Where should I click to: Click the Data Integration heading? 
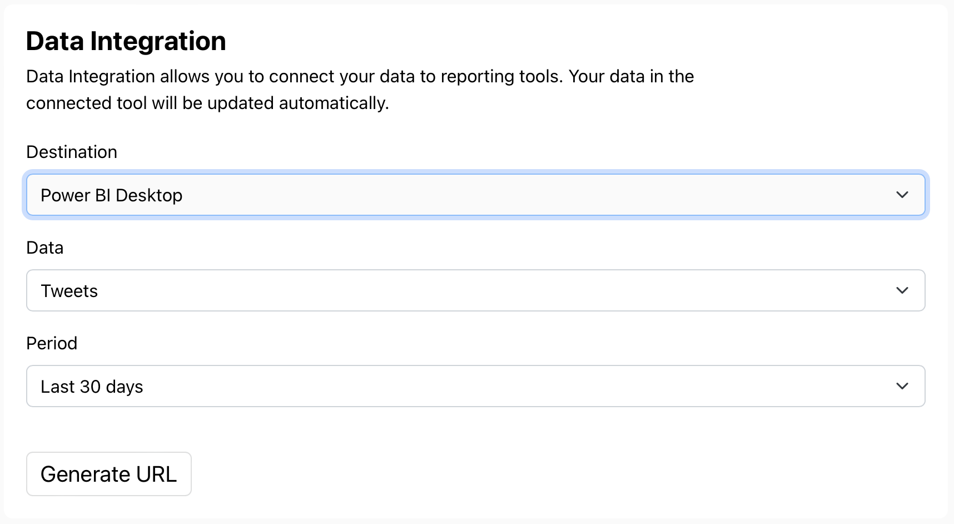(x=126, y=41)
